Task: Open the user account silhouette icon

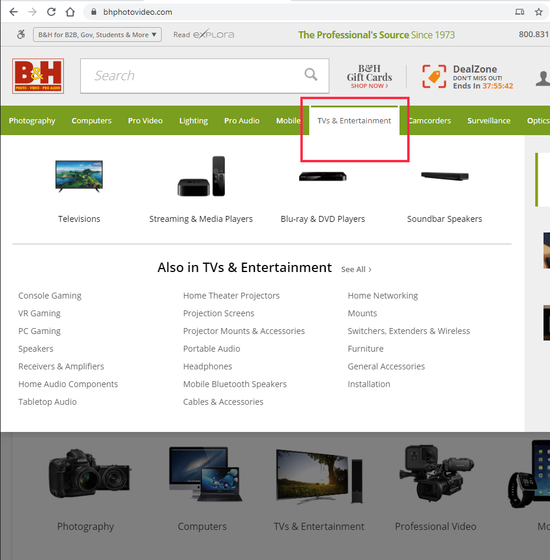Action: (543, 78)
